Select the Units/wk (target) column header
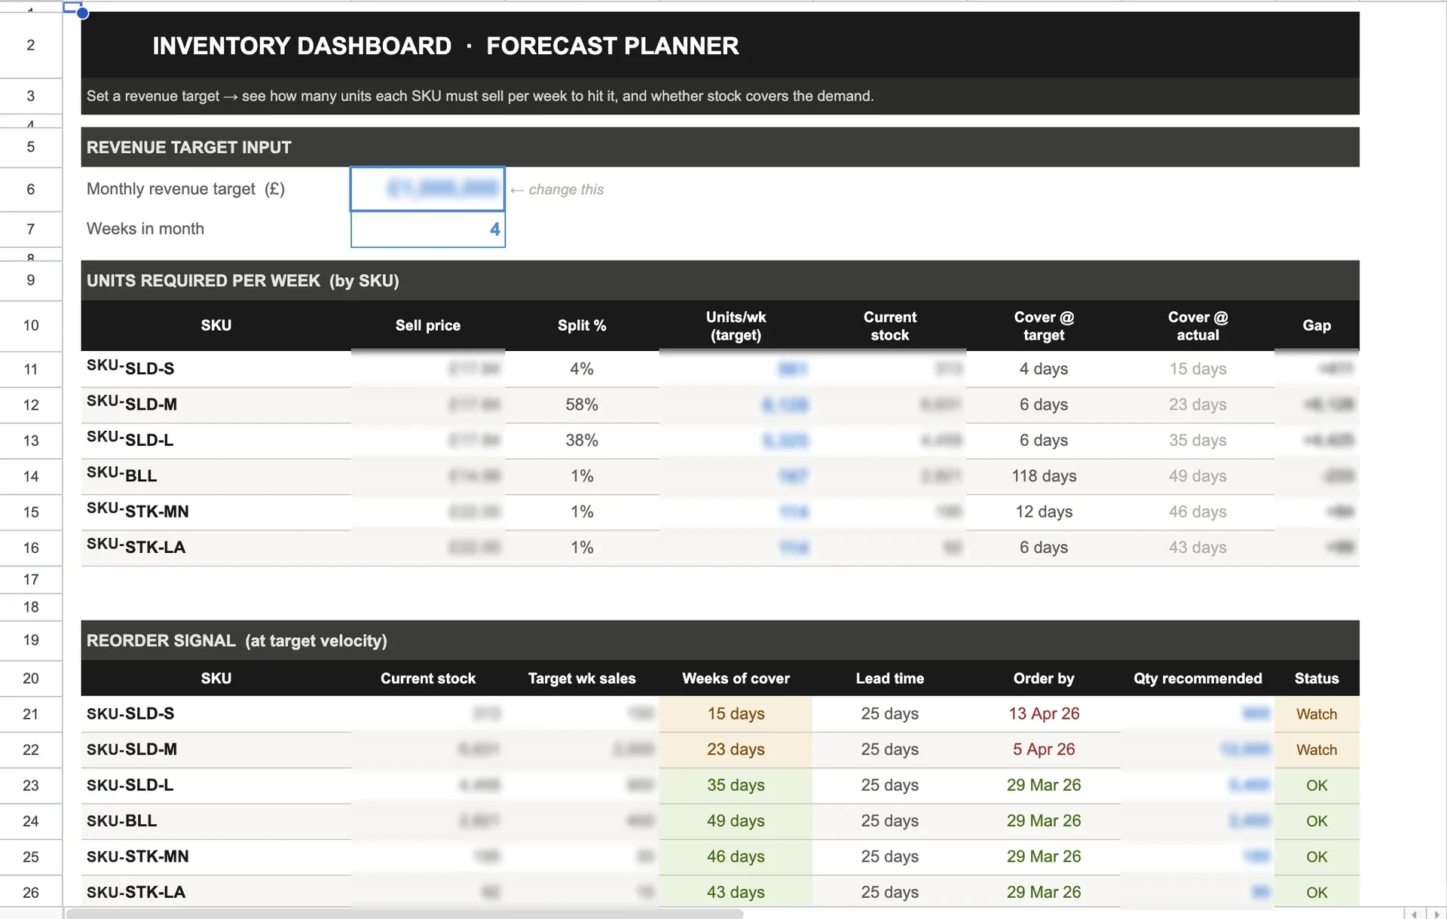 (x=736, y=325)
